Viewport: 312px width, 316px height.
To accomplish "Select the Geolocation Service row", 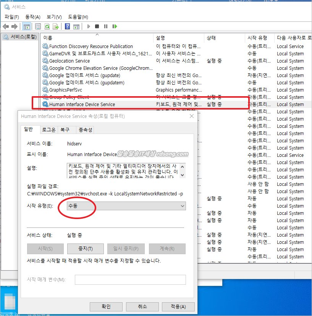I will pos(70,61).
